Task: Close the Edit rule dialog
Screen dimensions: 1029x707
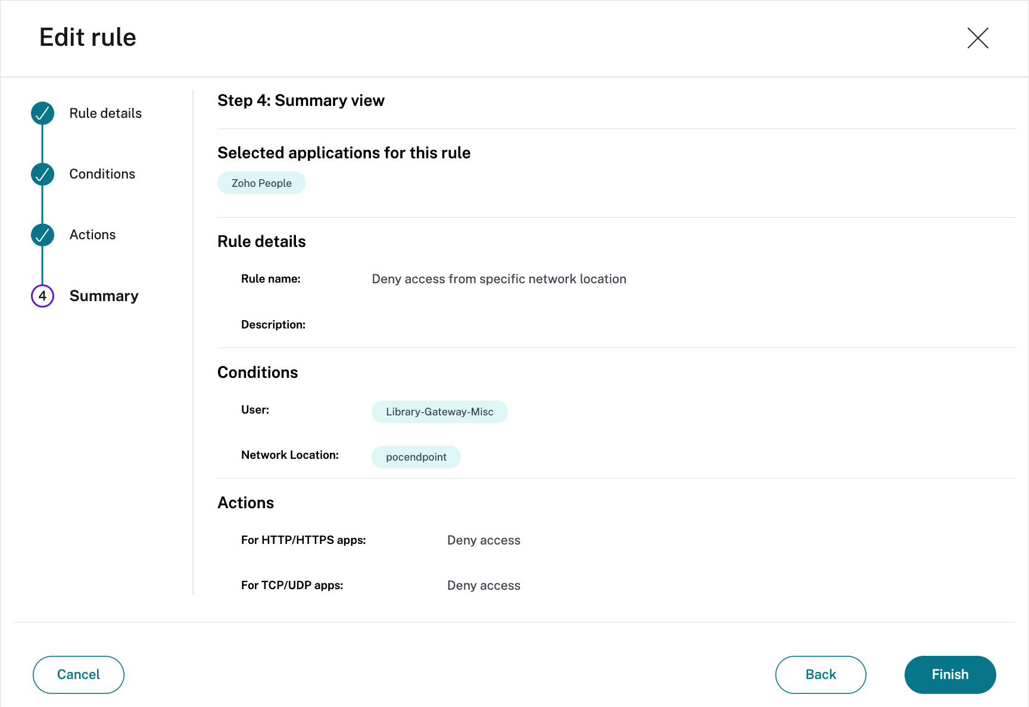Action: 977,38
